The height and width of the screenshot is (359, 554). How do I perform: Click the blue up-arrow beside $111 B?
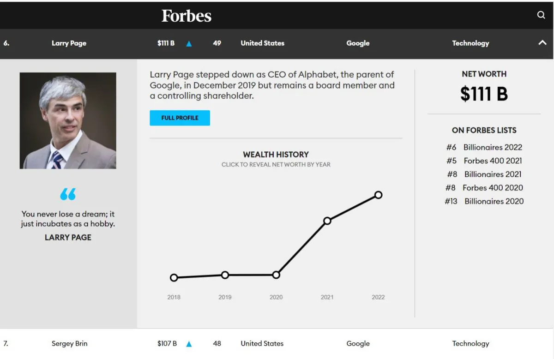pyautogui.click(x=189, y=44)
